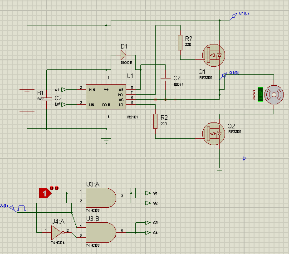Select the R2 220 resistor symbol
Screen dimensions: 289x254
pos(155,121)
